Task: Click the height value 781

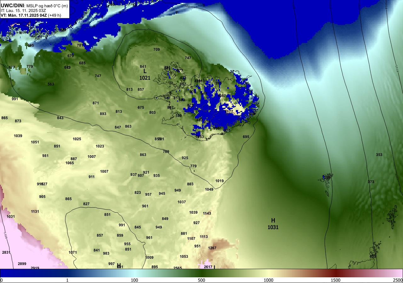Action: click(80, 45)
